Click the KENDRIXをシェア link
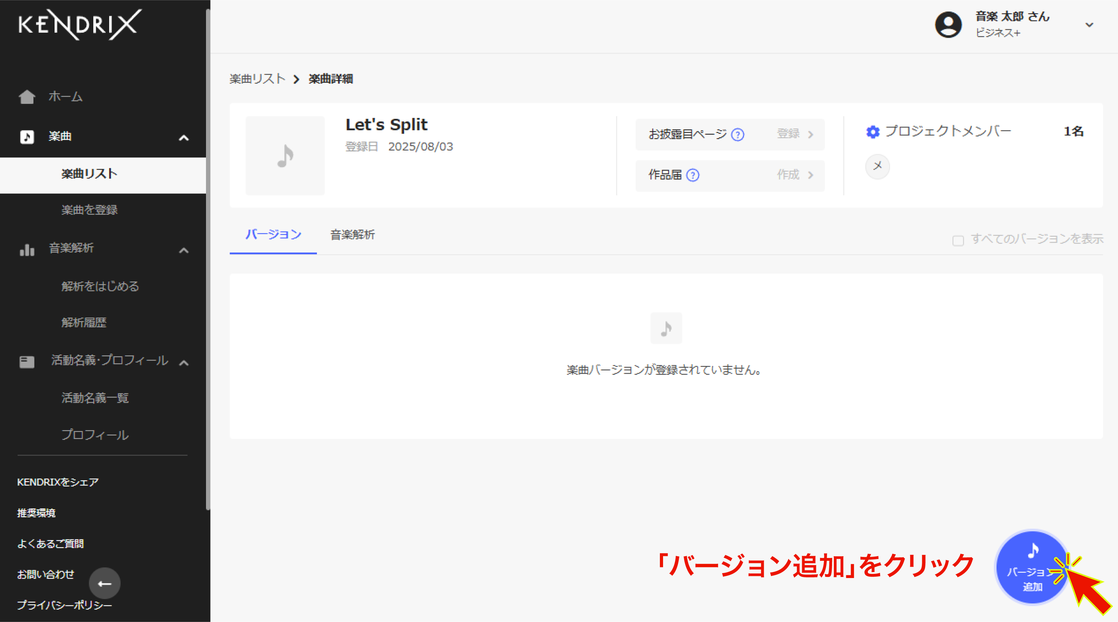 tap(58, 482)
